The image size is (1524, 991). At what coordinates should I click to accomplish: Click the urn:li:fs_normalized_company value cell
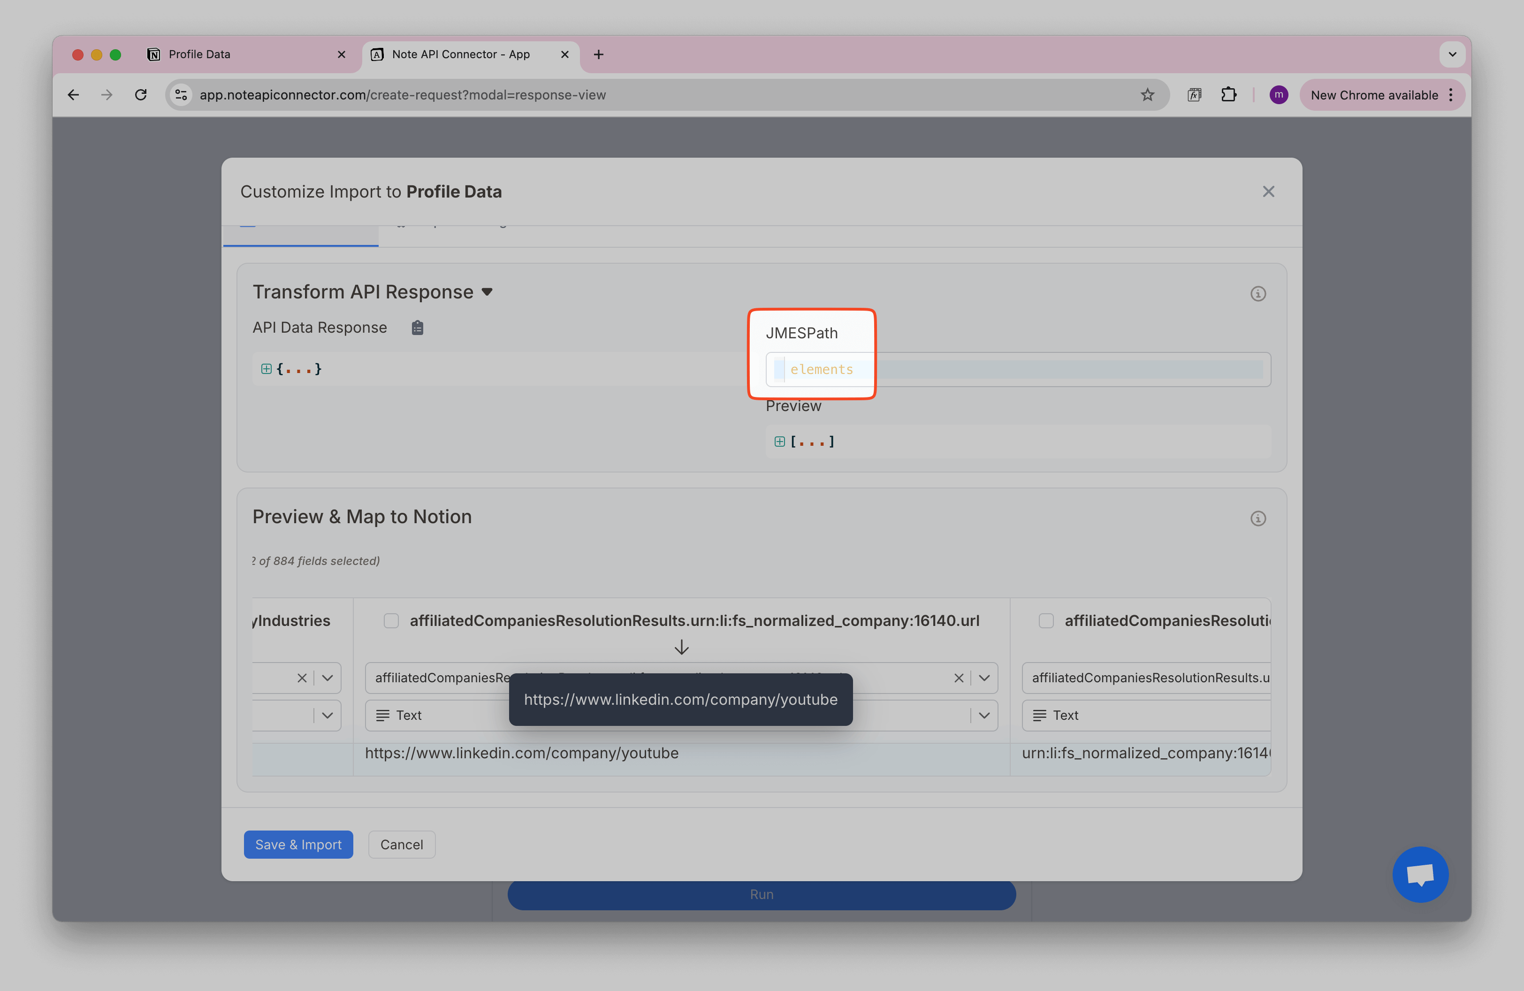pos(1145,753)
